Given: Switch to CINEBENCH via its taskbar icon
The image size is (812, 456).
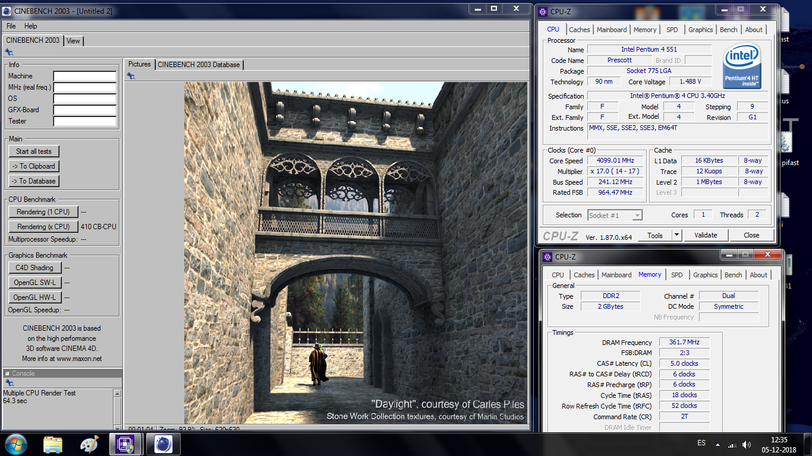Looking at the screenshot, I should pos(163,444).
